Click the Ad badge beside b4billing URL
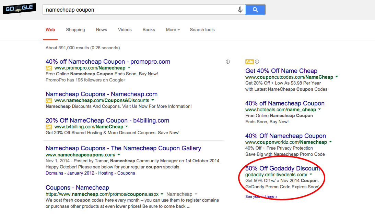Image resolution: width=375 pixels, height=216 pixels. tap(49, 127)
